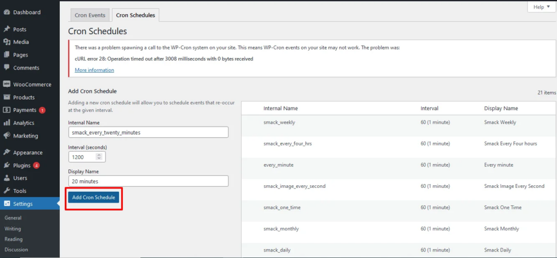Click the WooCommerce logo icon

pyautogui.click(x=7, y=85)
